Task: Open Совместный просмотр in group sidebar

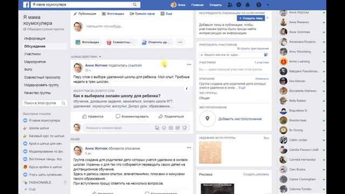Action: pos(42,78)
